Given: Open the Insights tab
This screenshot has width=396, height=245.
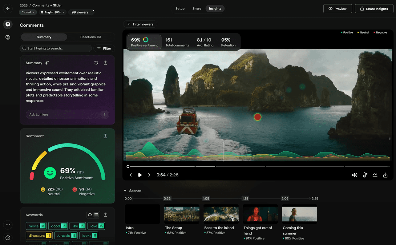Looking at the screenshot, I should click(x=215, y=9).
